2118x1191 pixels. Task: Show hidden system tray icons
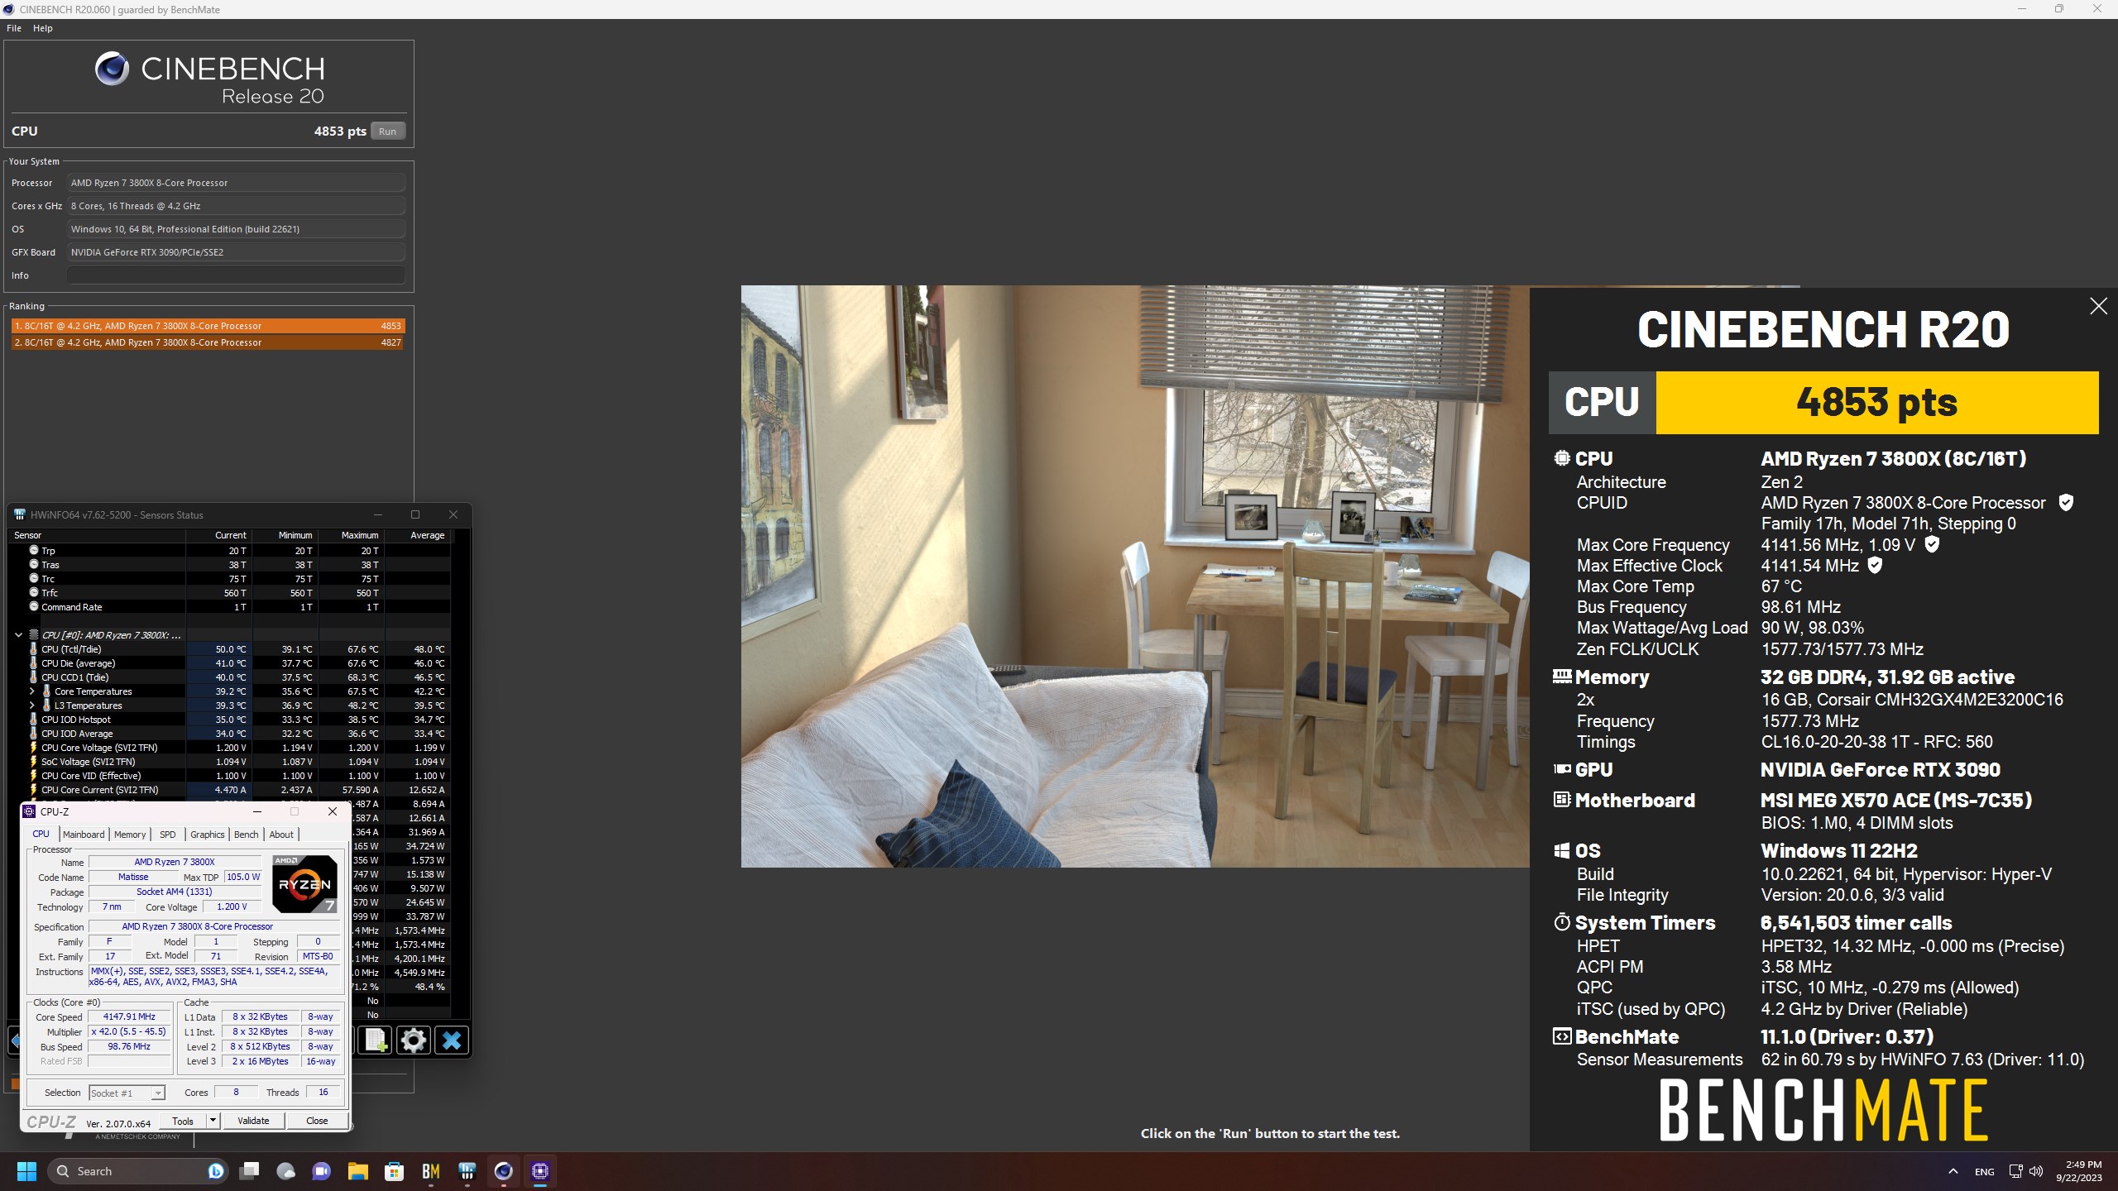pyautogui.click(x=1953, y=1171)
